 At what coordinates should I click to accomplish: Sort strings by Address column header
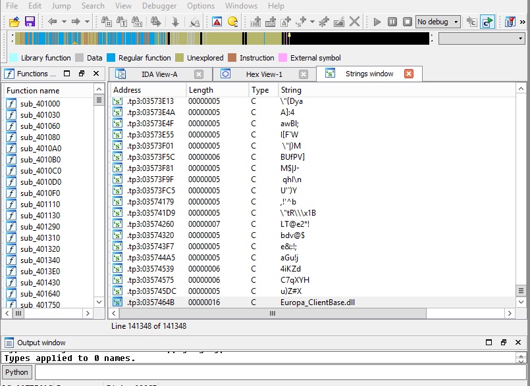(148, 90)
